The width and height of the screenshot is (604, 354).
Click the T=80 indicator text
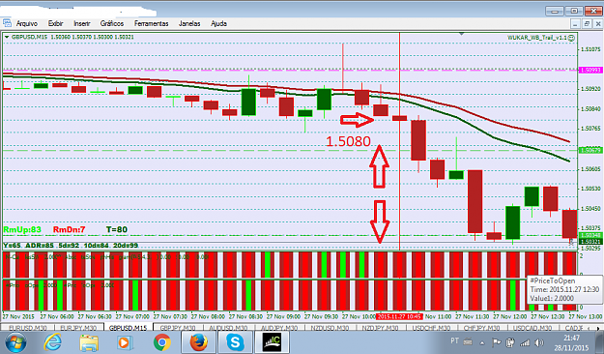(x=117, y=230)
